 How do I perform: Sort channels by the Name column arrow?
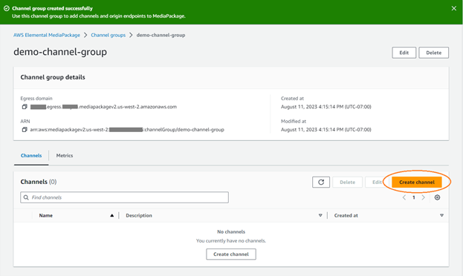click(x=112, y=216)
